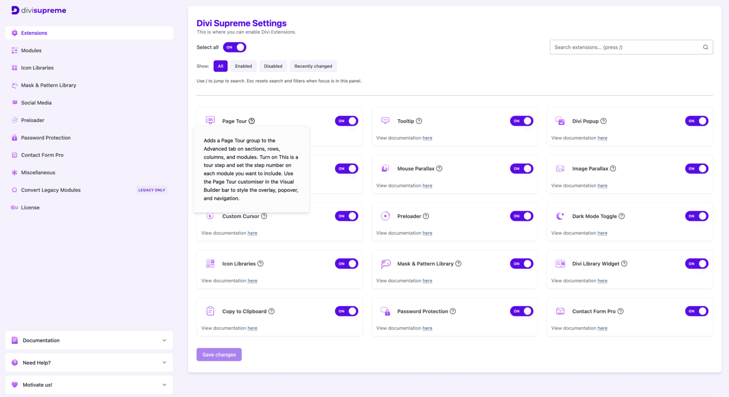The height and width of the screenshot is (397, 729).
Task: Expand the Need Help? section
Action: pyautogui.click(x=89, y=363)
